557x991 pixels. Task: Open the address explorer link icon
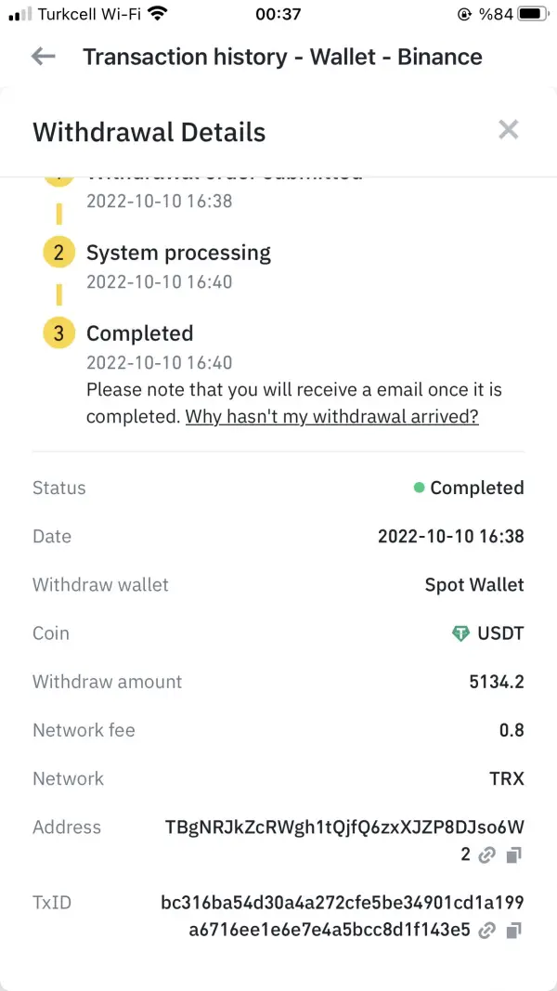click(x=486, y=855)
